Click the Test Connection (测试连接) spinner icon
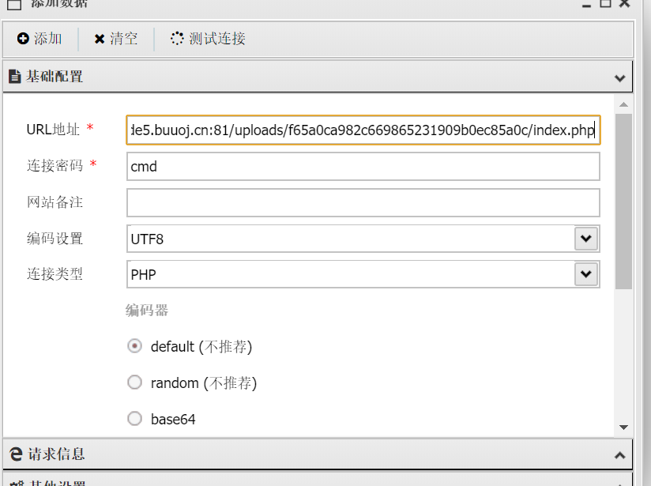 click(177, 38)
